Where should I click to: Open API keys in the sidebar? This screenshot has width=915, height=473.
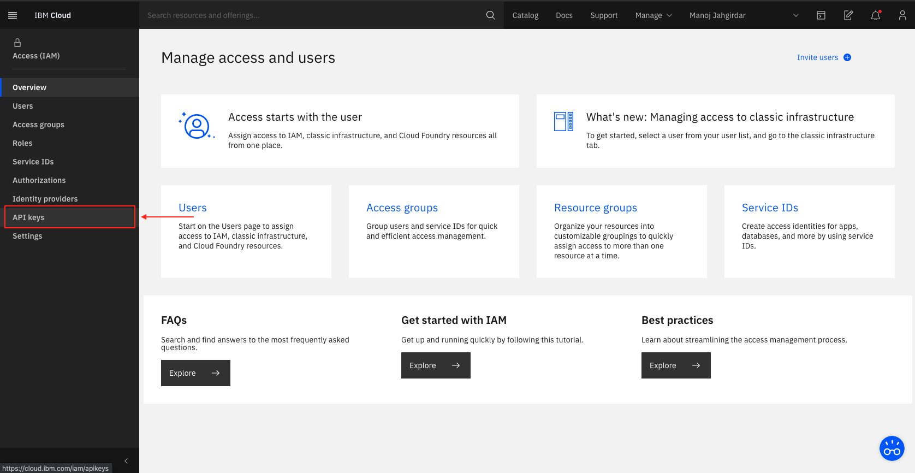point(69,217)
